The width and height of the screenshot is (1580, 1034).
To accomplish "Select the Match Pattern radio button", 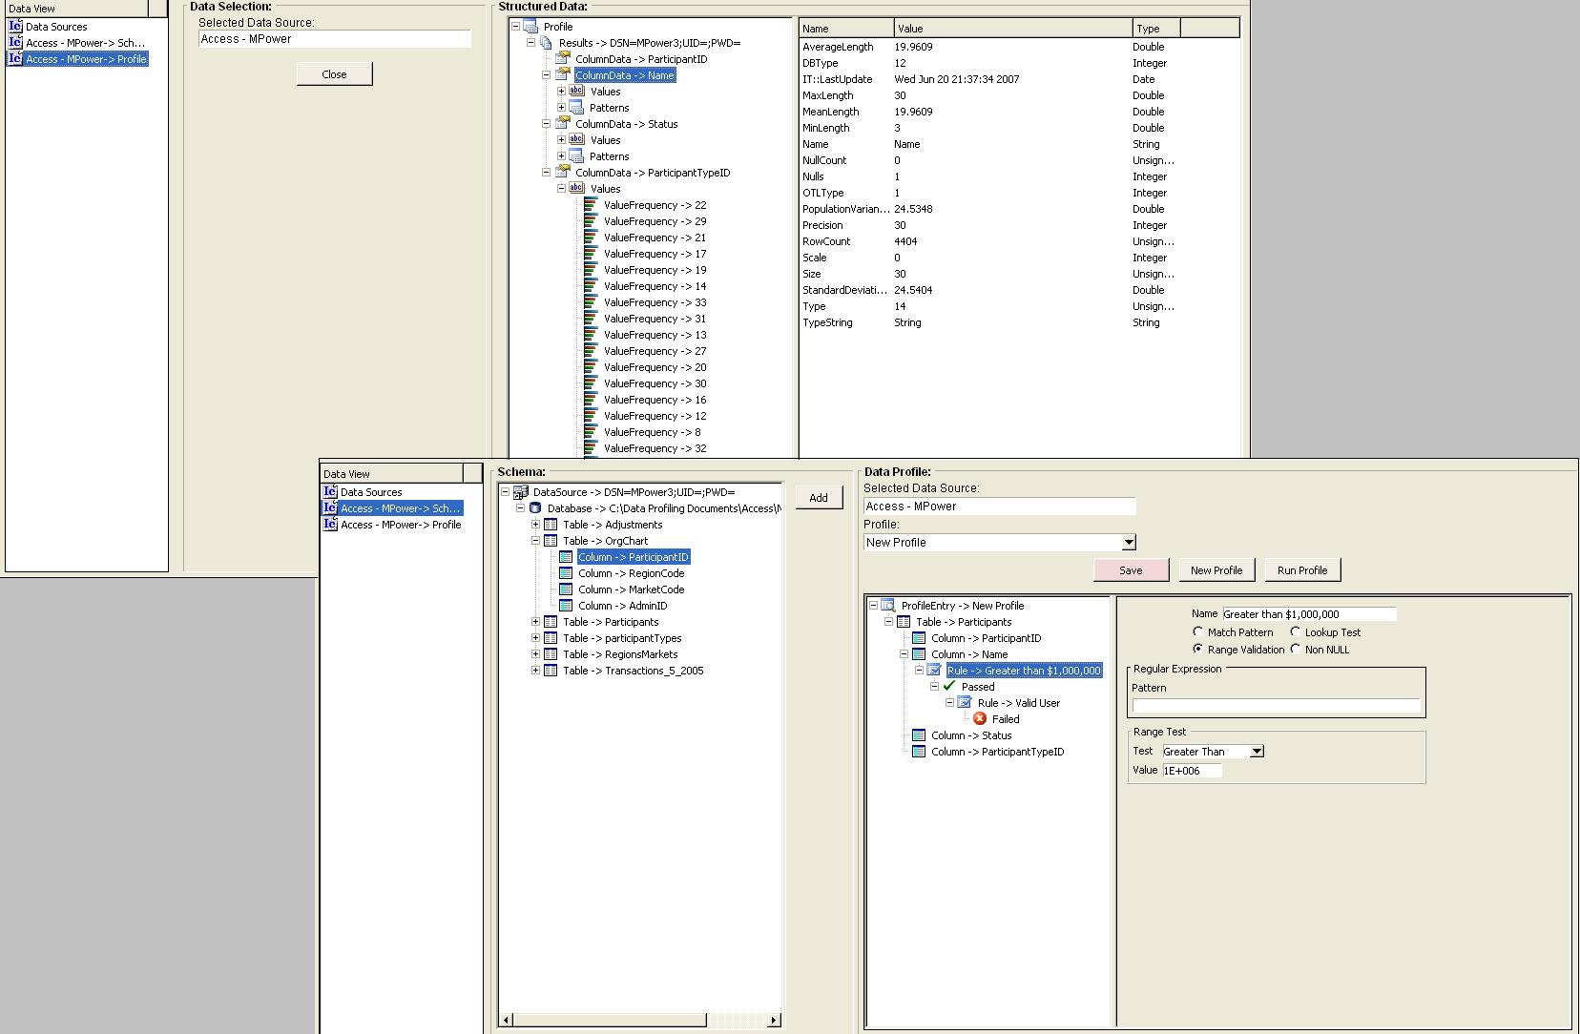I will pyautogui.click(x=1198, y=632).
